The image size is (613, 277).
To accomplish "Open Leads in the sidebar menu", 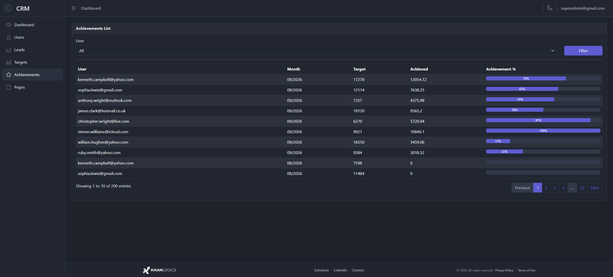I will click(x=33, y=50).
